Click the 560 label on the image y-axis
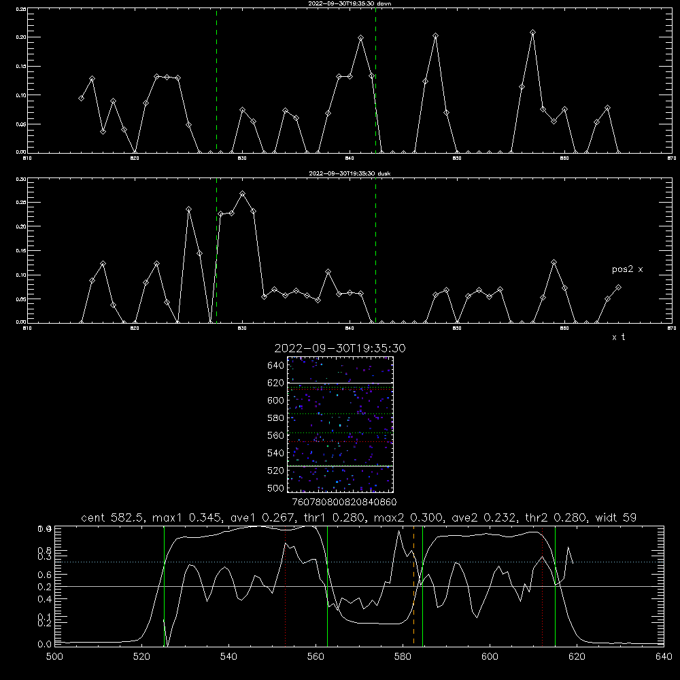680x680 pixels. click(276, 435)
